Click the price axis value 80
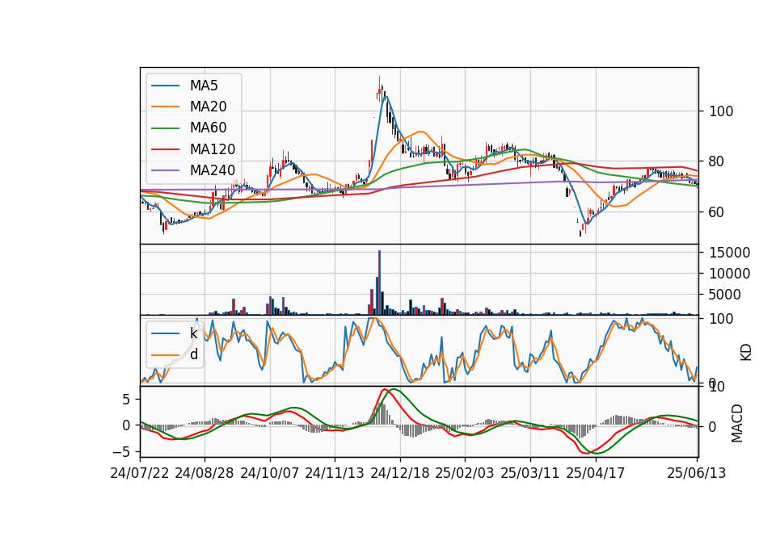Image resolution: width=776 pixels, height=557 pixels. tap(717, 161)
